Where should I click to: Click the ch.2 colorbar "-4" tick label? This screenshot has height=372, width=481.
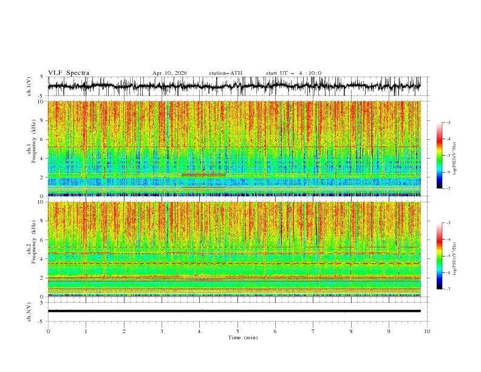448,239
